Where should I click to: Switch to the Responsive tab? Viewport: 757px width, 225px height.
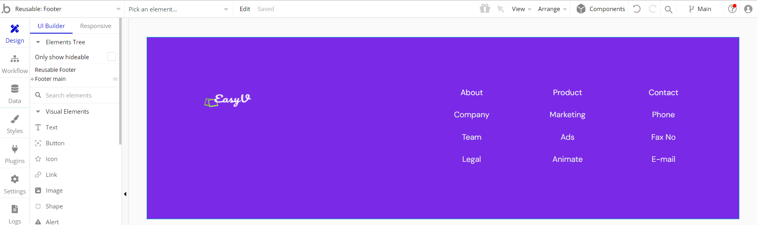click(95, 26)
